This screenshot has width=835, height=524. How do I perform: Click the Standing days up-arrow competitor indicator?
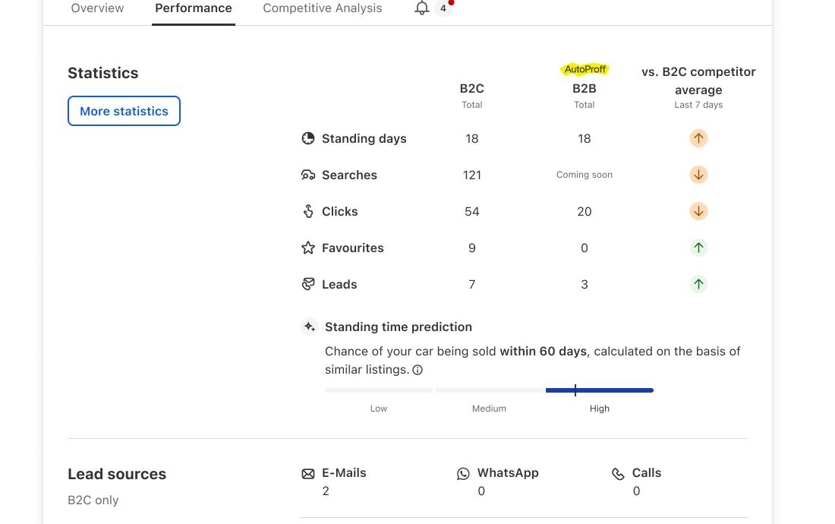[698, 138]
